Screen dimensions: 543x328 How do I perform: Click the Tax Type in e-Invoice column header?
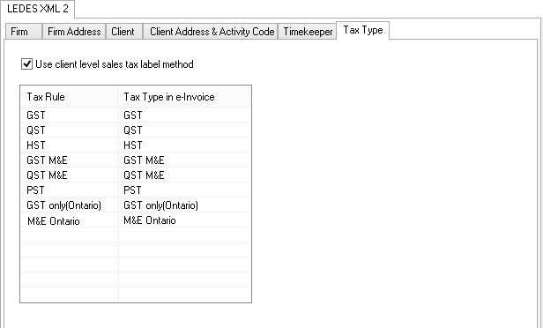pos(184,97)
